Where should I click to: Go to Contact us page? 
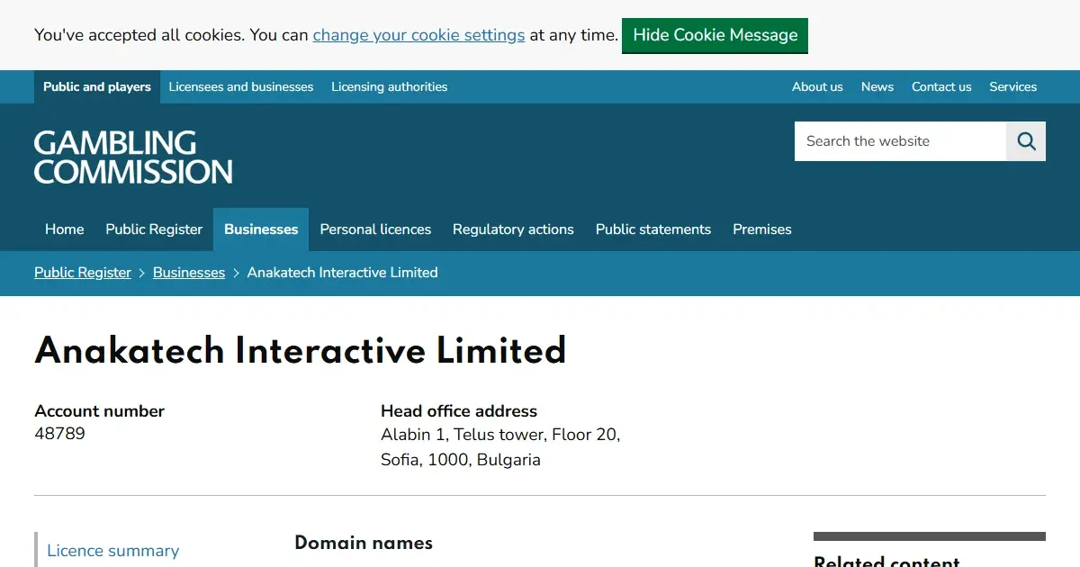click(941, 86)
